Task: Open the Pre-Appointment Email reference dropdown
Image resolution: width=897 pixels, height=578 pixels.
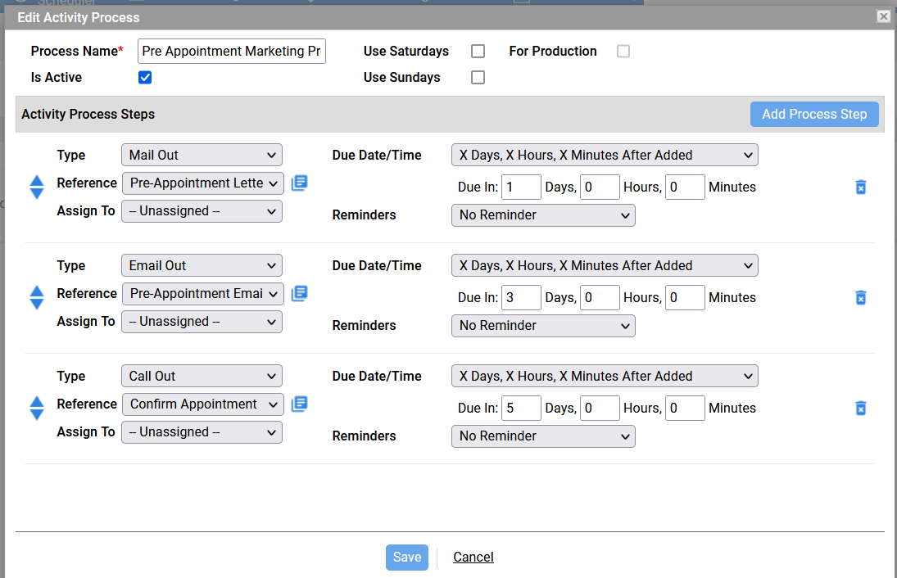Action: tap(203, 293)
